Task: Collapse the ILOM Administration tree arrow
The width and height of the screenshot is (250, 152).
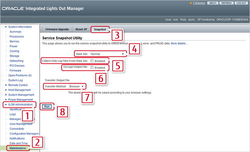Action: [6, 104]
